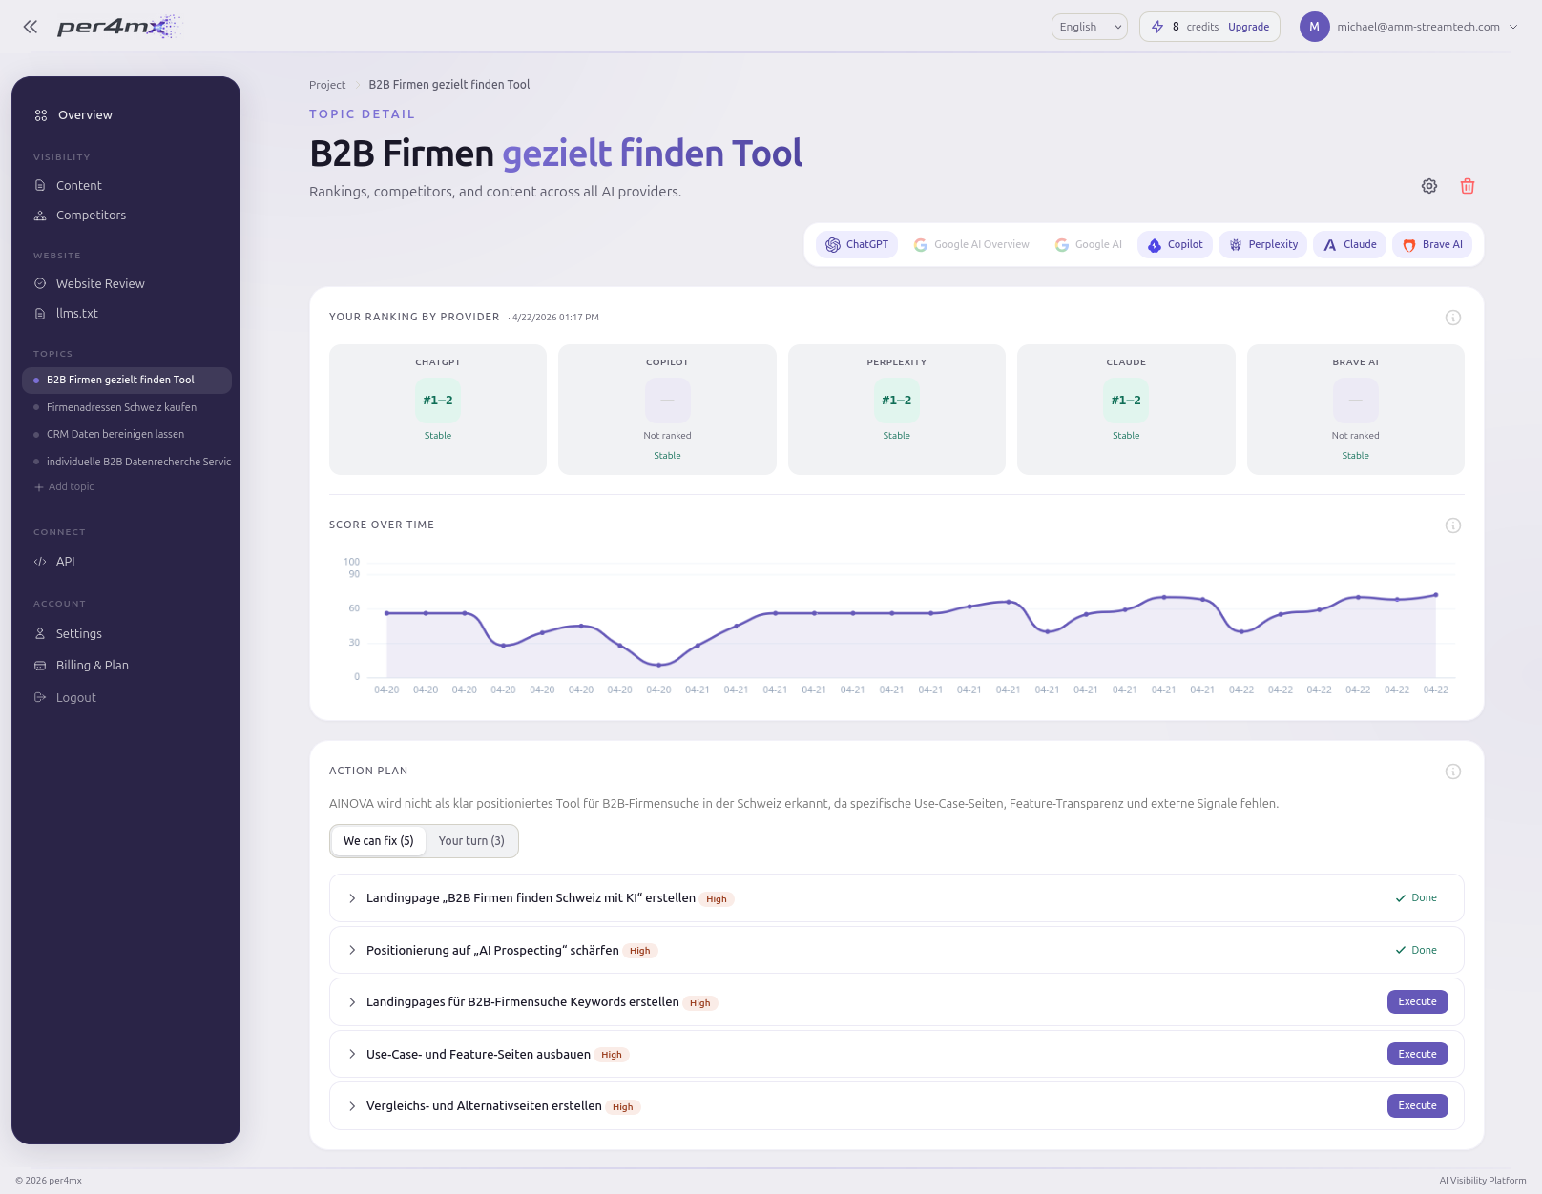Click the last data point on score chart

1435,595
